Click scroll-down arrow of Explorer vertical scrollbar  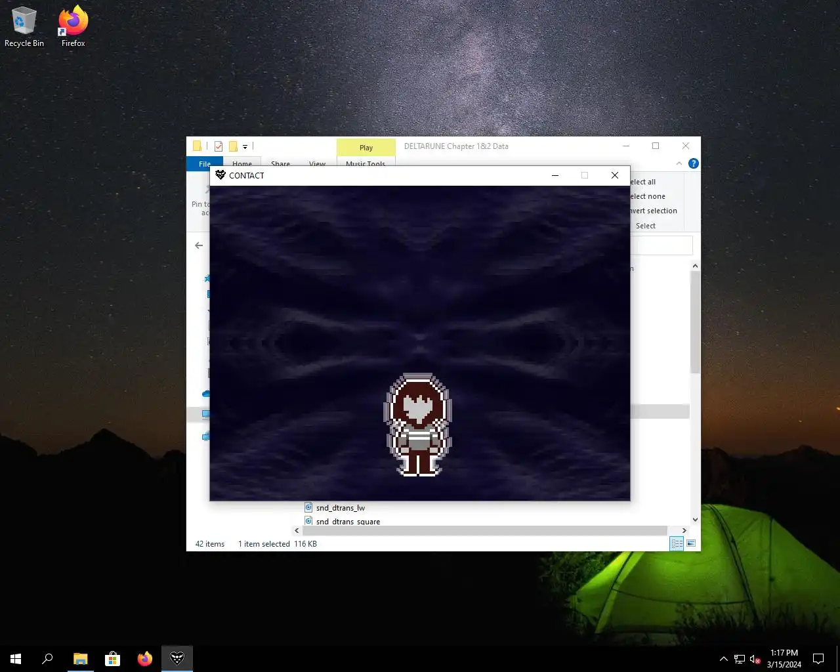point(695,520)
